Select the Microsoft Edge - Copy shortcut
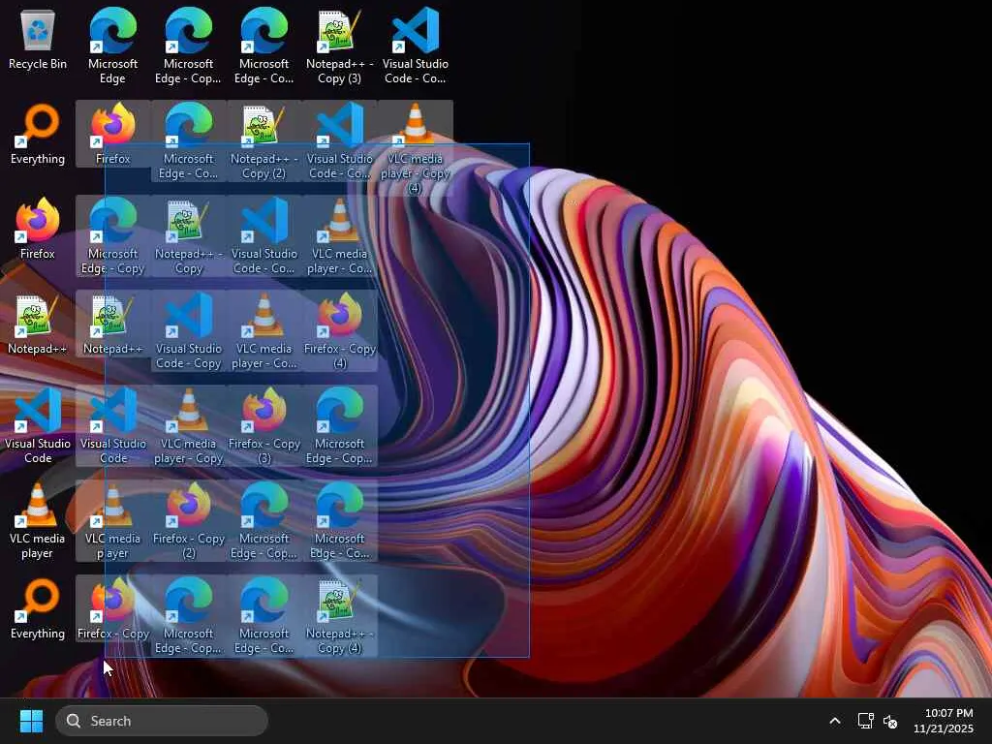The width and height of the screenshot is (992, 744). click(x=112, y=235)
